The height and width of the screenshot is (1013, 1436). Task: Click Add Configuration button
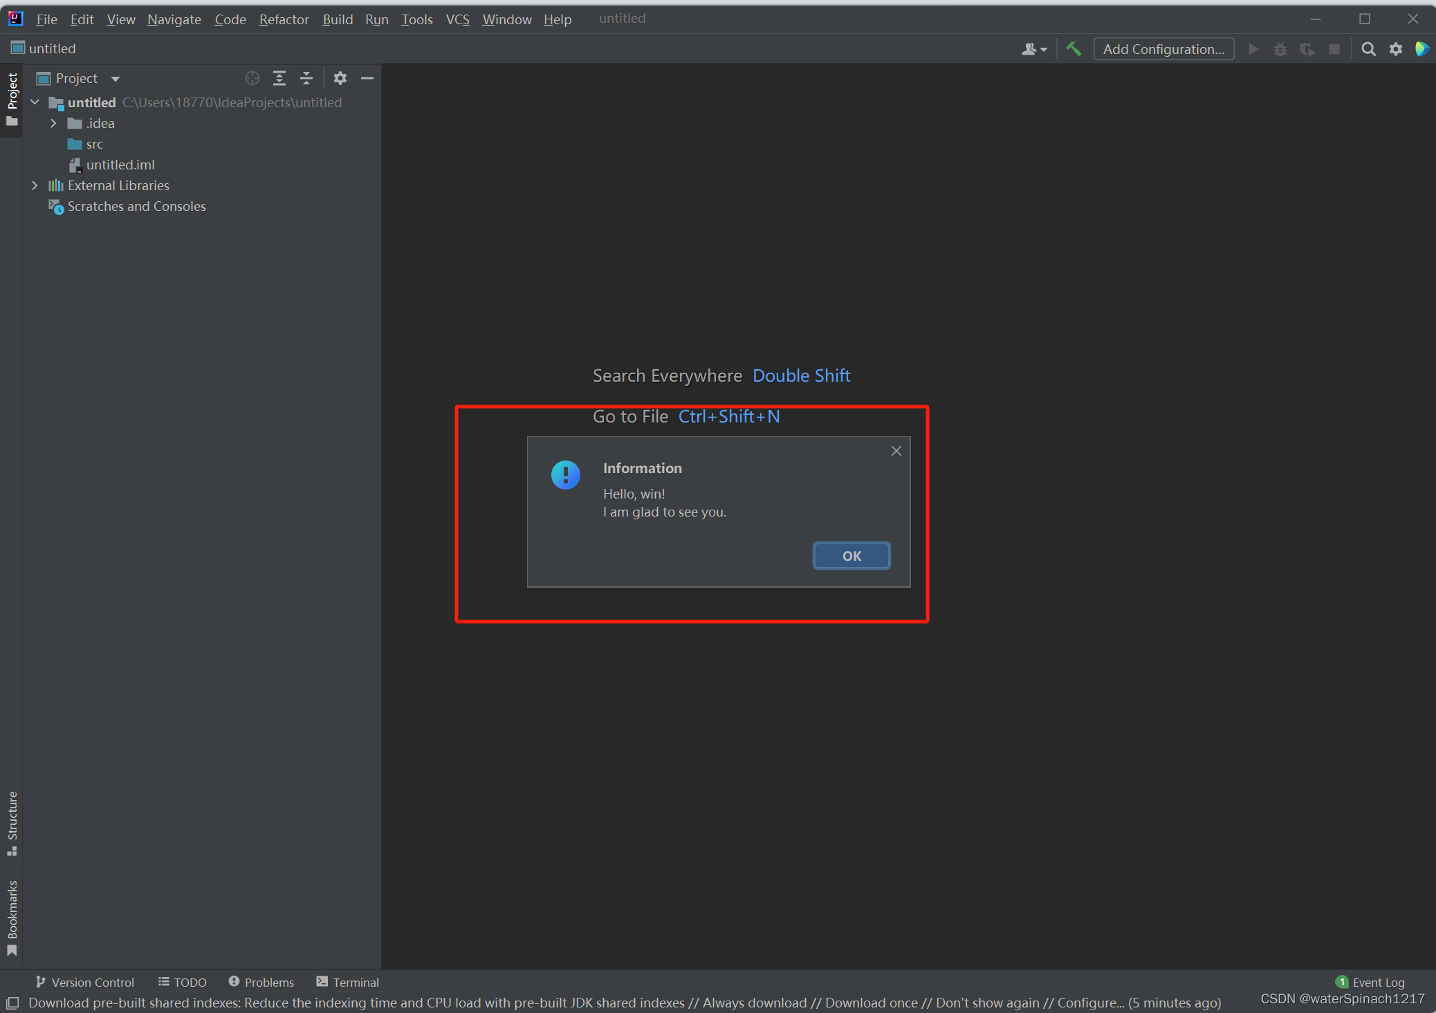(1163, 49)
